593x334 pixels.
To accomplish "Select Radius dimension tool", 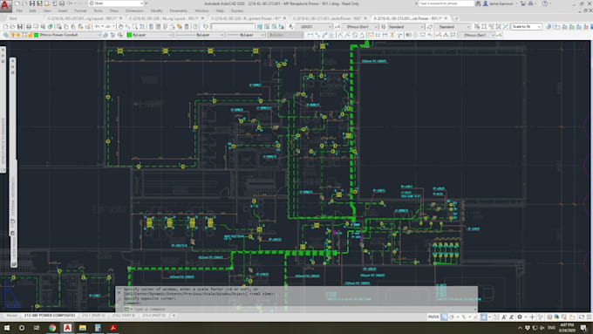I will tap(340, 35).
